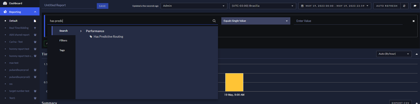Screen dimensions: 420x104
Task: Select the Has Predictive Routing tag
Action: (x=108, y=37)
